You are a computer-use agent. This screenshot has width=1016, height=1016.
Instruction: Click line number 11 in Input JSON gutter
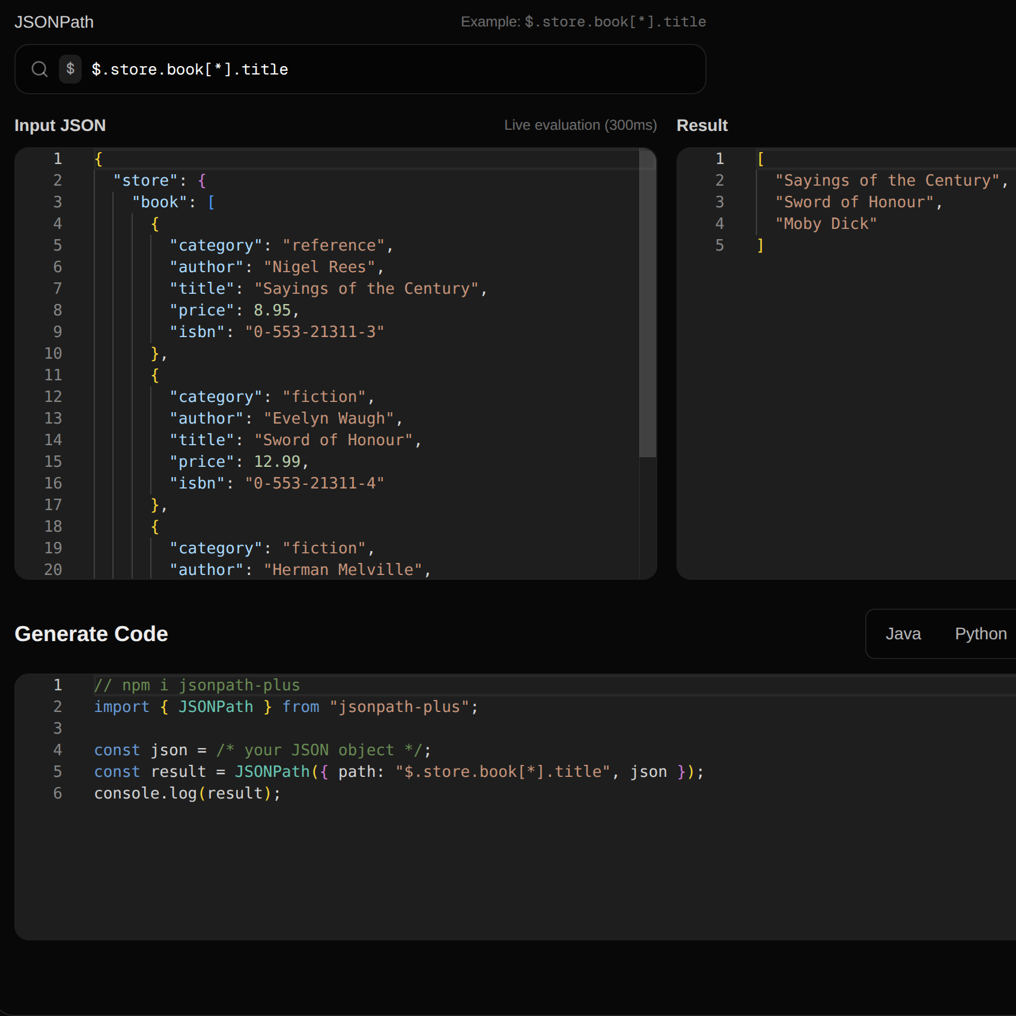click(x=53, y=375)
